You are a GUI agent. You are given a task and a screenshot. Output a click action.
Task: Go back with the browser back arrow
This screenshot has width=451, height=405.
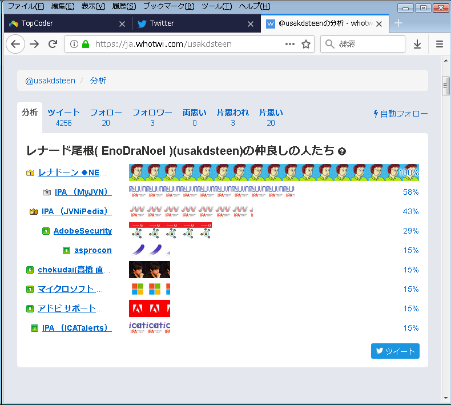[x=15, y=44]
